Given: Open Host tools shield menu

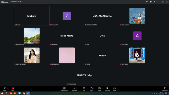Looking at the screenshot, I should (x=107, y=89).
